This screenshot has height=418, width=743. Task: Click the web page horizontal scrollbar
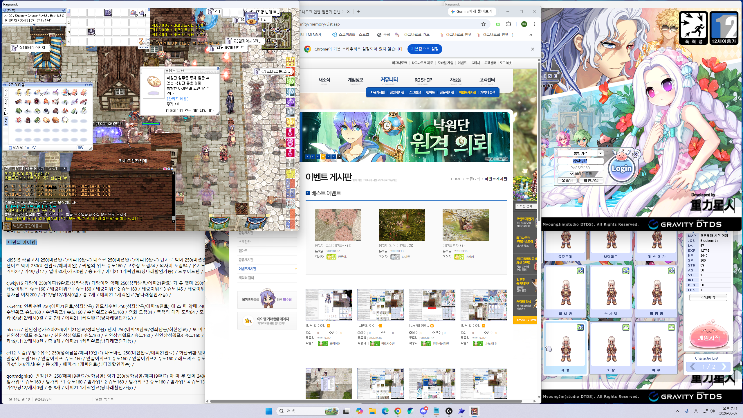[x=366, y=401]
